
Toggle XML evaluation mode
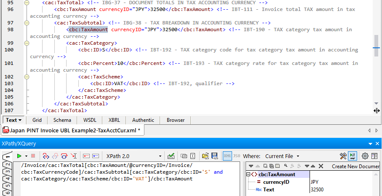(x=227, y=156)
